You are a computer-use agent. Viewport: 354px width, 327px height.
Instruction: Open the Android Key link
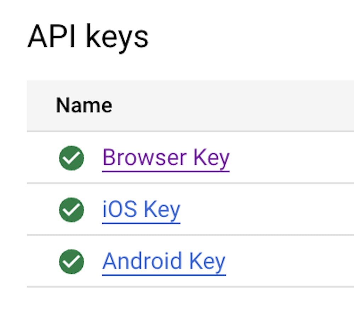[x=164, y=261]
